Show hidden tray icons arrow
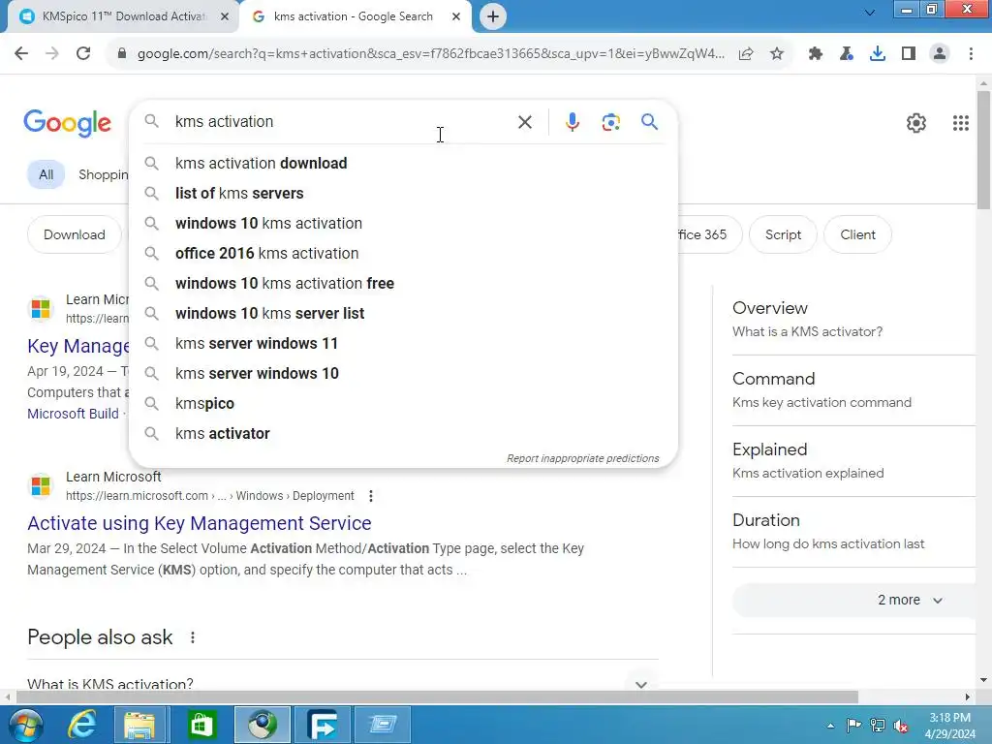Image resolution: width=992 pixels, height=744 pixels. click(x=830, y=726)
